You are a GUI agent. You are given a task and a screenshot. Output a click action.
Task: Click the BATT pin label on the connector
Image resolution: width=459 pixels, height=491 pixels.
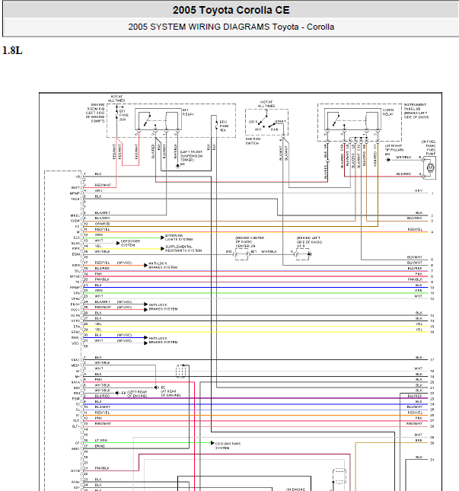pyautogui.click(x=76, y=187)
